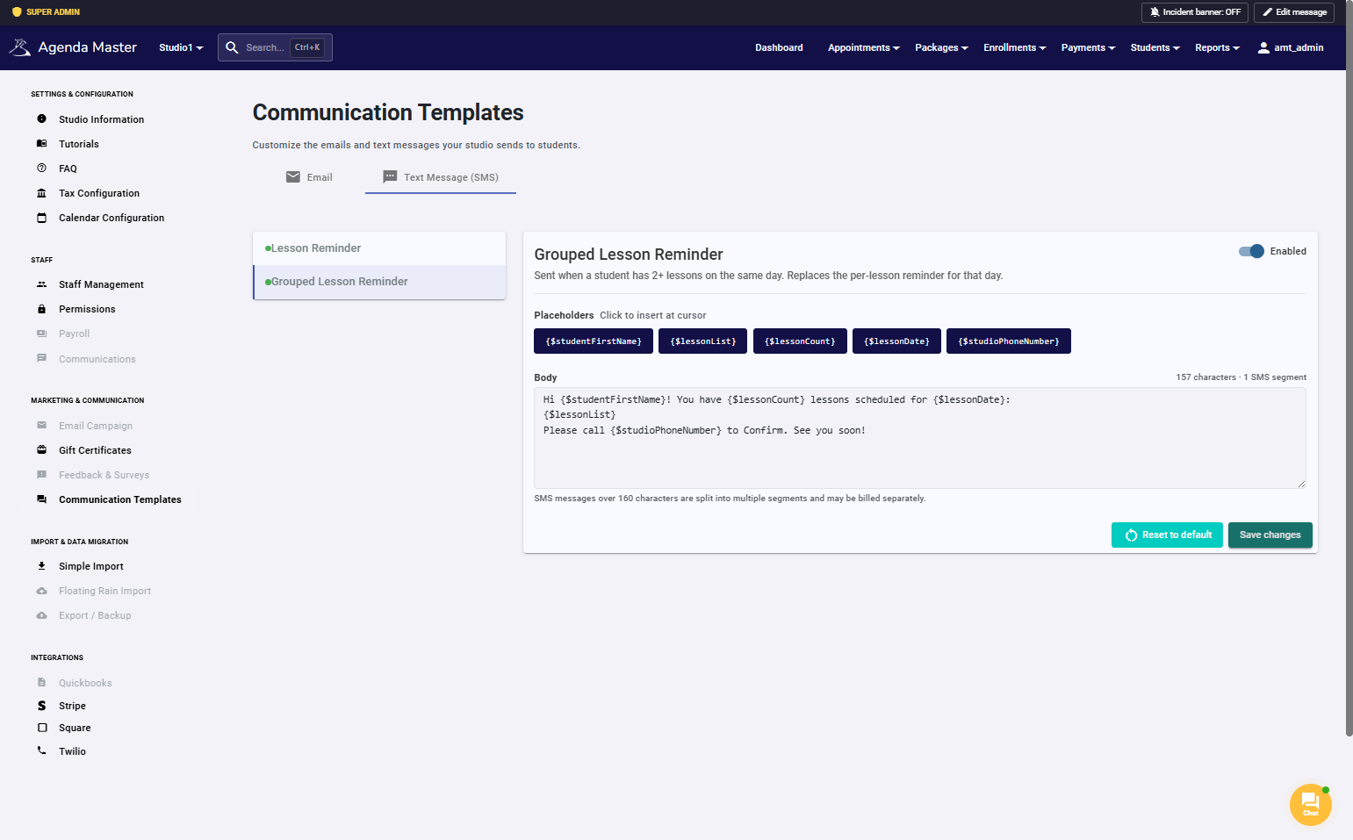Viewport: 1353px width, 840px height.
Task: Click Save changes button
Action: (1270, 535)
